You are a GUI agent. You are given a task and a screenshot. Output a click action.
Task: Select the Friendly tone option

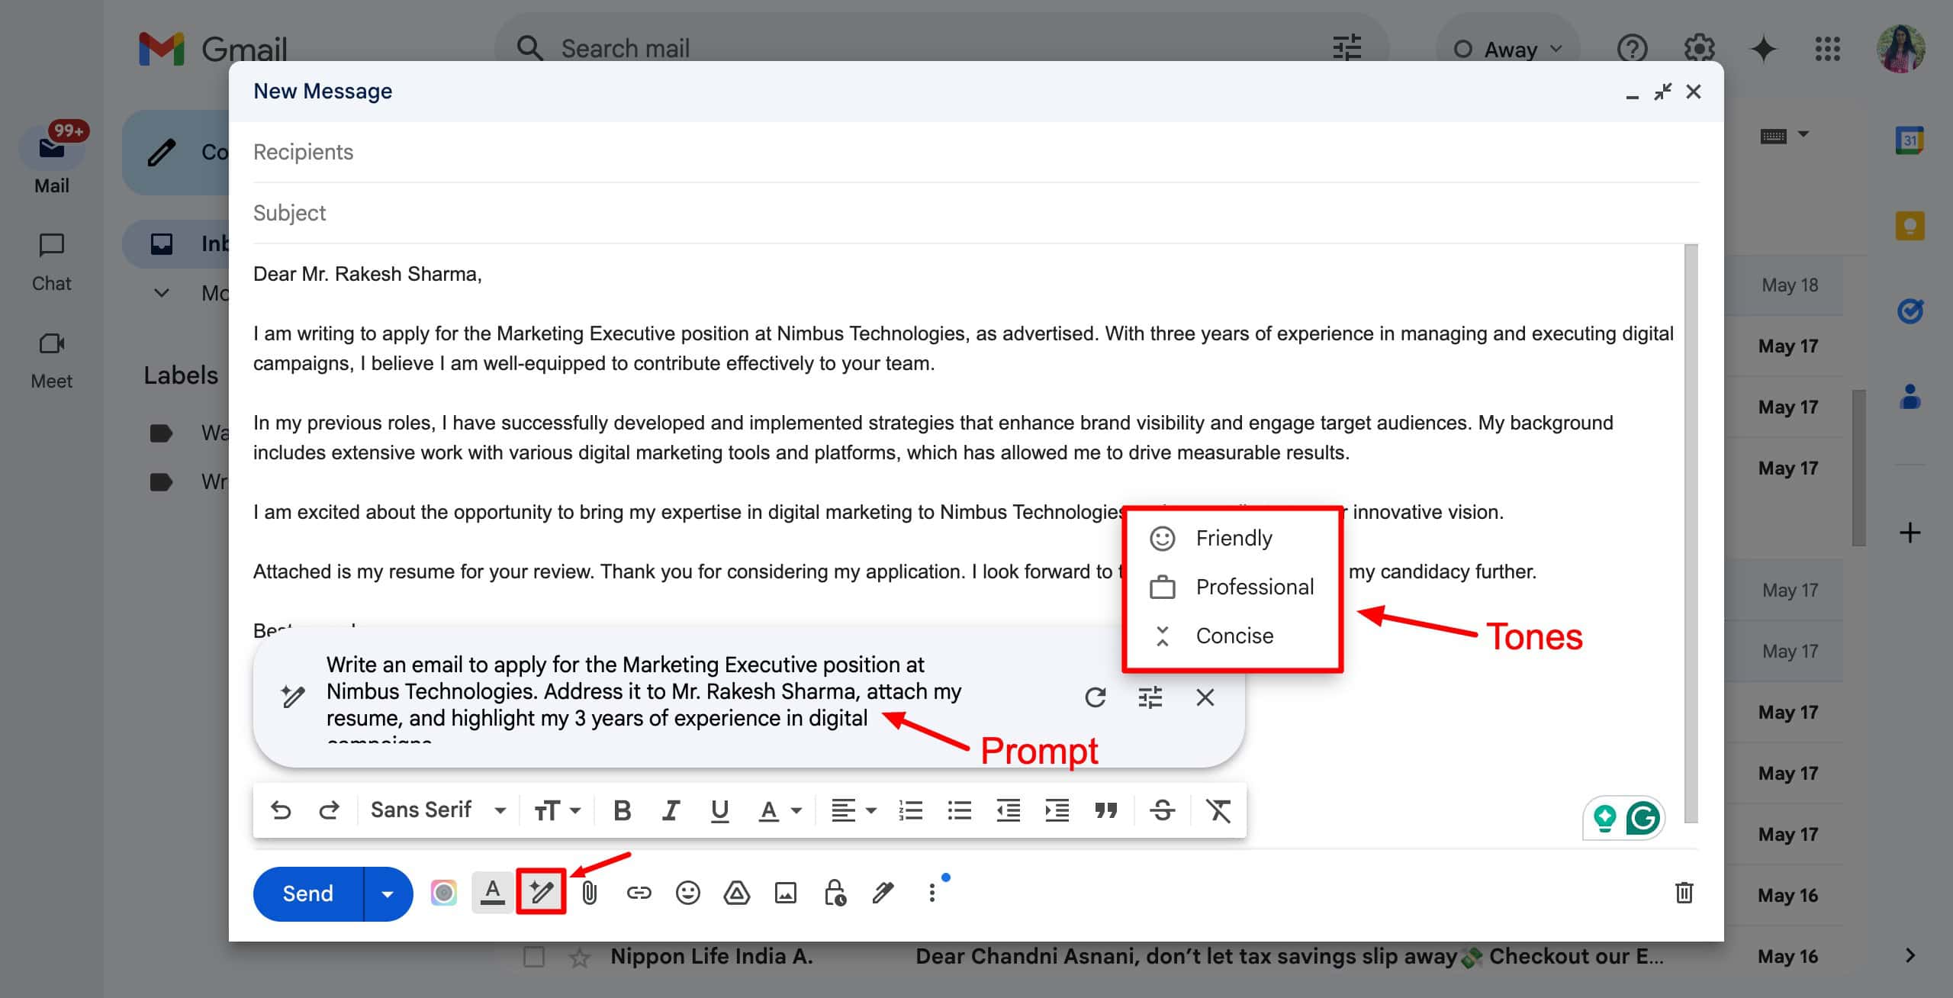pyautogui.click(x=1233, y=539)
